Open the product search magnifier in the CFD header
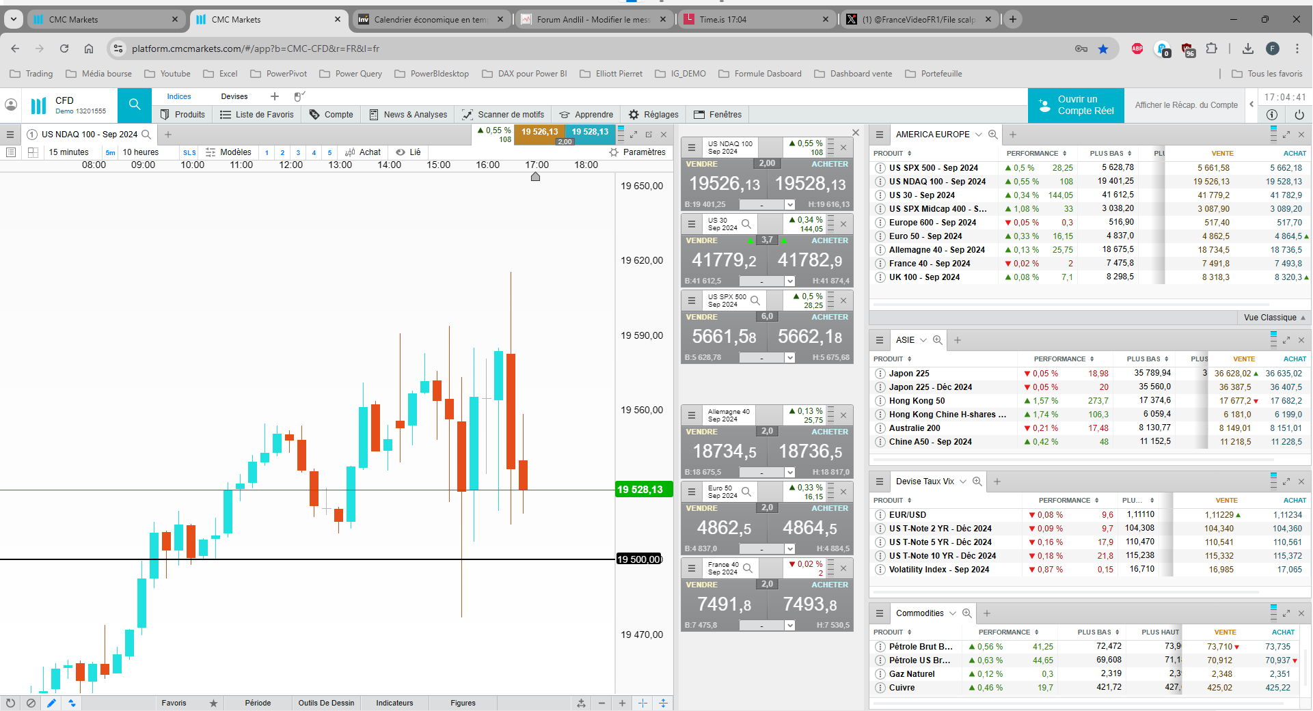 point(135,104)
